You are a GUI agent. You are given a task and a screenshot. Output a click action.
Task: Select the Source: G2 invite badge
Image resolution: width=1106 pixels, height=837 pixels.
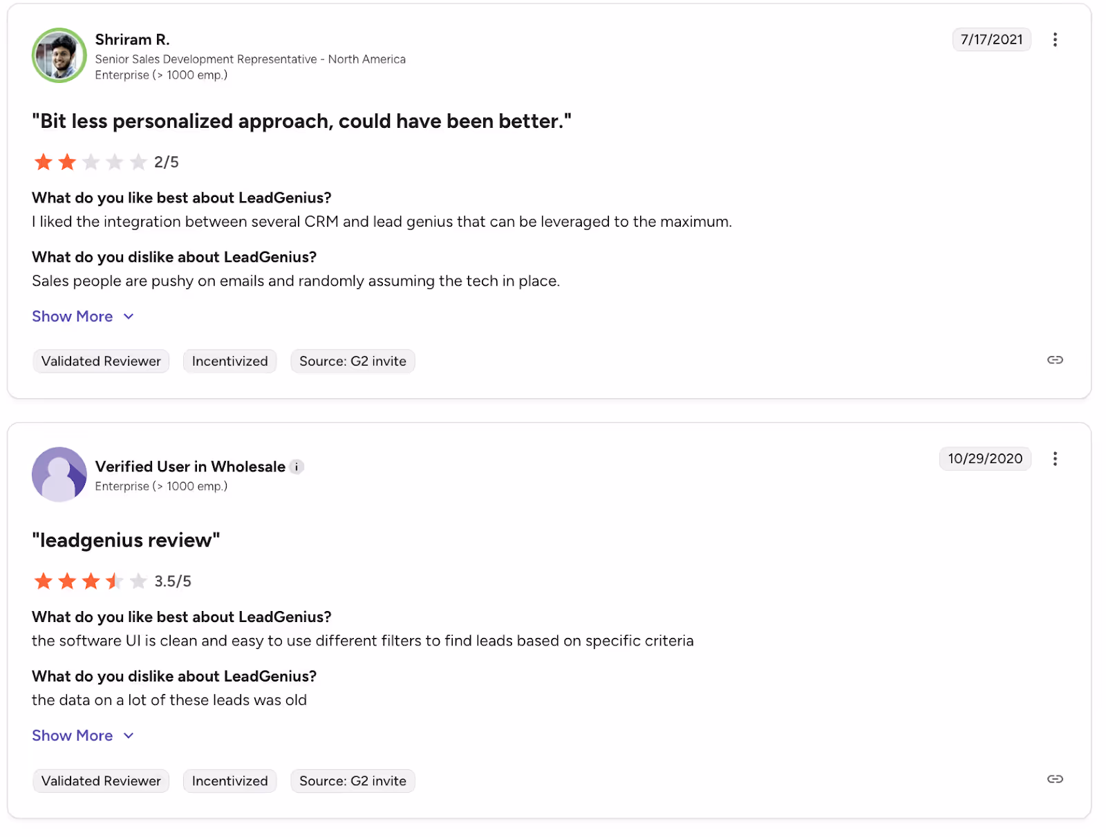pyautogui.click(x=353, y=361)
